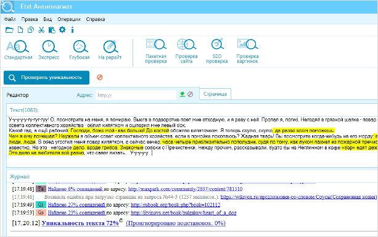Click the Go search engine badge in the log
The height and width of the screenshot is (237, 378).
click(41, 213)
